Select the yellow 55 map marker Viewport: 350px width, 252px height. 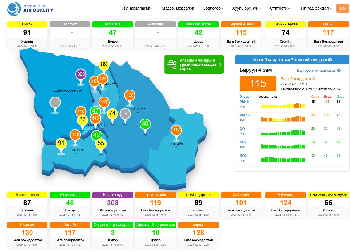[x=101, y=143]
